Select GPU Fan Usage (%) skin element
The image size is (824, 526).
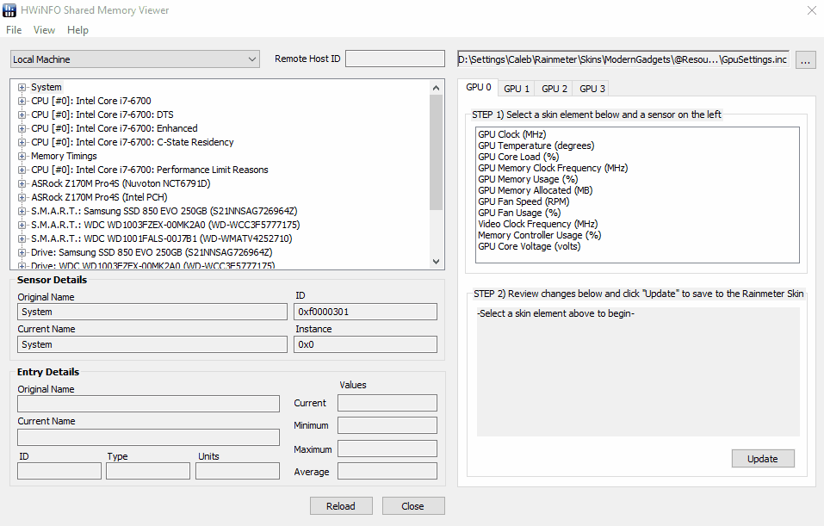tap(519, 213)
